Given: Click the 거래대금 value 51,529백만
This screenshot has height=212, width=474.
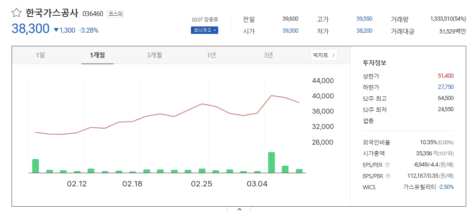Looking at the screenshot, I should 453,31.
